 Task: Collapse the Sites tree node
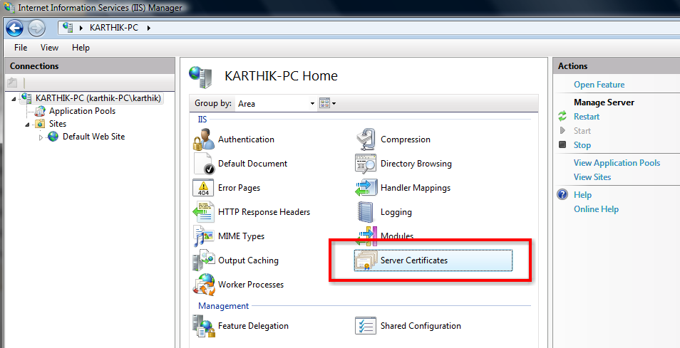pos(27,125)
